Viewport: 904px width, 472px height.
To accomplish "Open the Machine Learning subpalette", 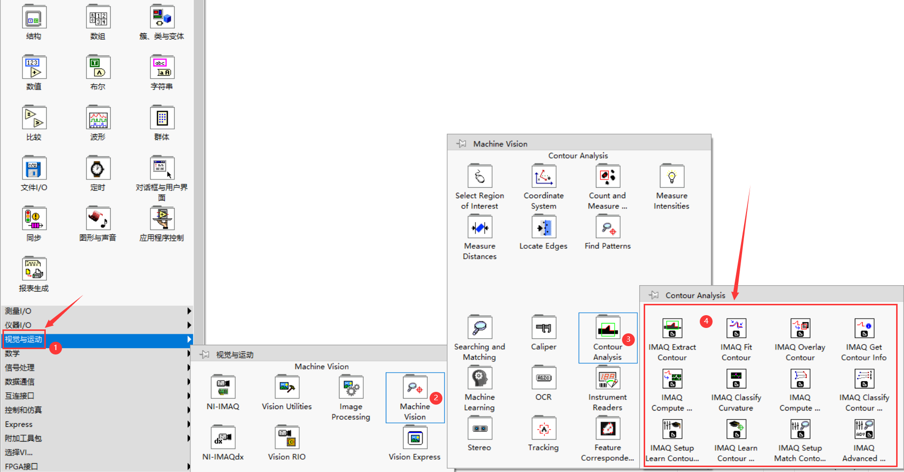I will [x=480, y=378].
